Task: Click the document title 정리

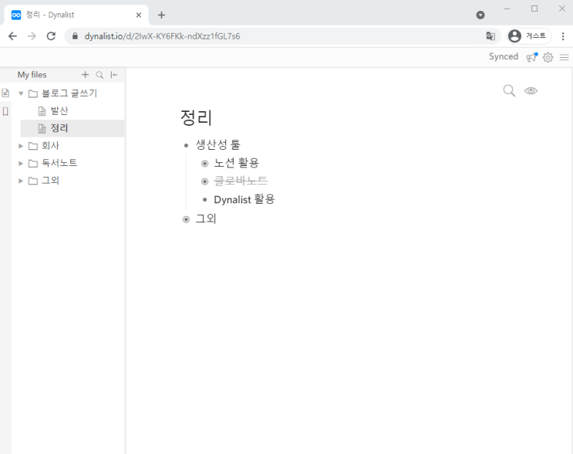Action: [x=196, y=117]
